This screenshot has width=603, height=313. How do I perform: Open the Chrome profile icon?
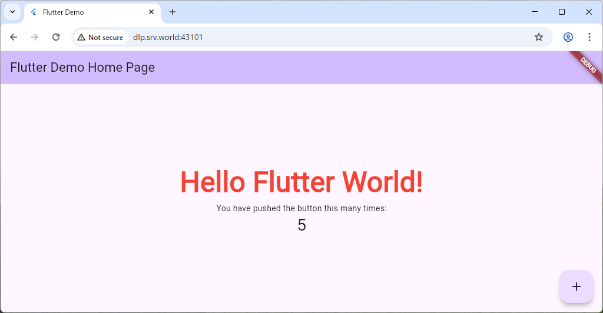point(568,37)
